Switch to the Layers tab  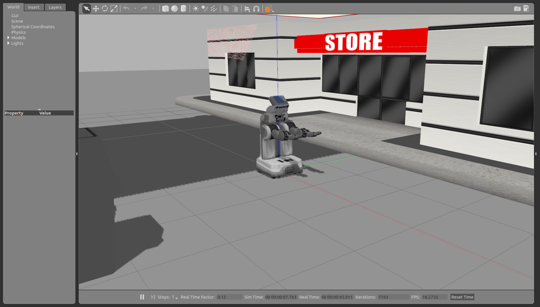[x=55, y=7]
